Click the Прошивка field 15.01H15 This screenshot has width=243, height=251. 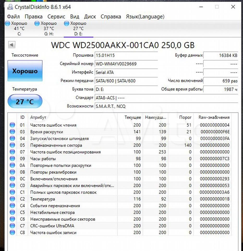126,55
